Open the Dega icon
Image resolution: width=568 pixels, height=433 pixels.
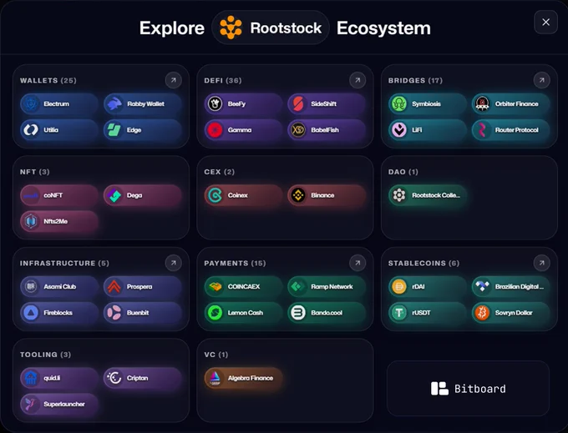click(114, 195)
